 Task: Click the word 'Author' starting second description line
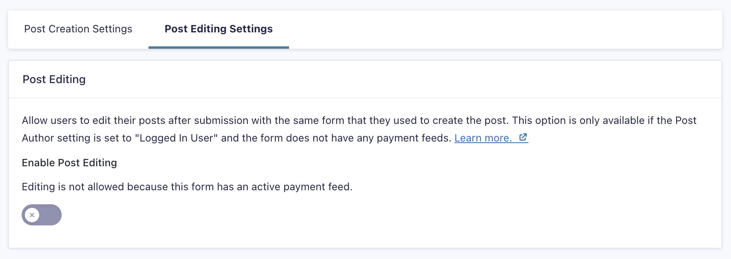click(x=36, y=138)
